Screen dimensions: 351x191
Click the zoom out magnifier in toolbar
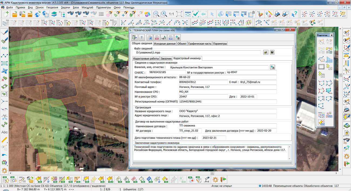[x=156, y=14]
